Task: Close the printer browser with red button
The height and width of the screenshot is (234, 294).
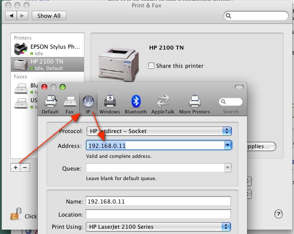Action: [44, 87]
